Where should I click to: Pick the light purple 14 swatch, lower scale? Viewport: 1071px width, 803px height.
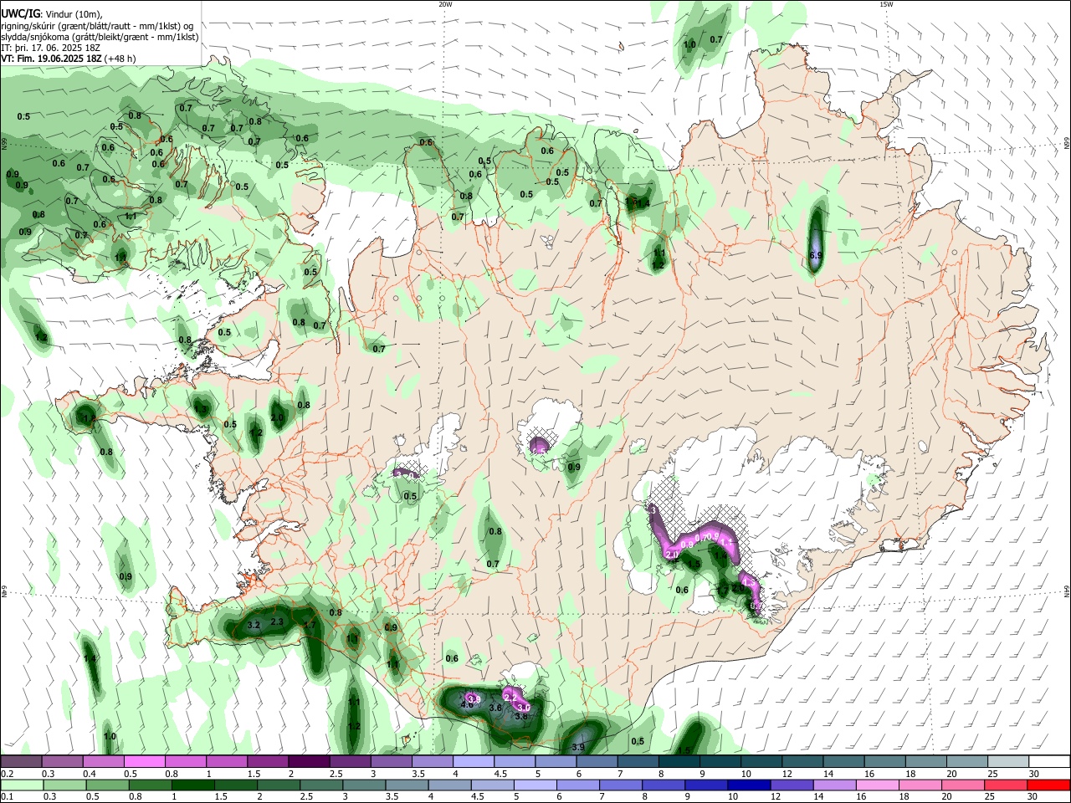835,785
